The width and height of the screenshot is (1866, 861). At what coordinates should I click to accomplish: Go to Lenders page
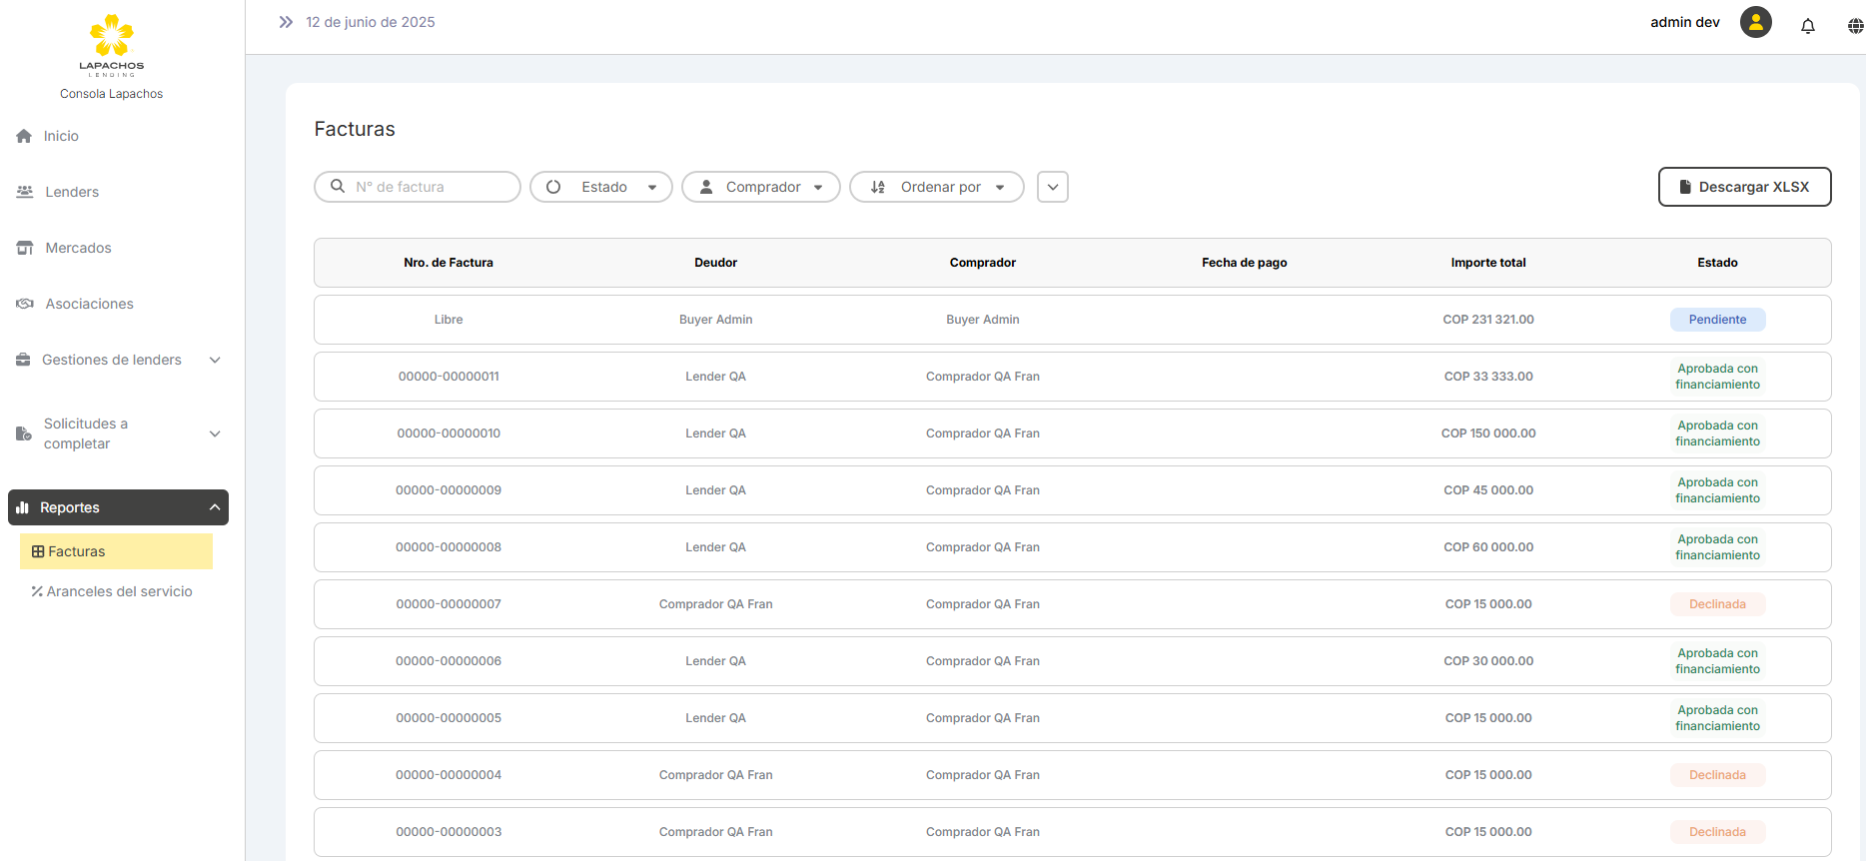(72, 192)
